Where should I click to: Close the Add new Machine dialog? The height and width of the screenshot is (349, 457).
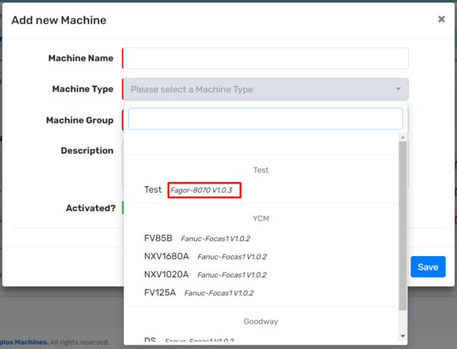coord(441,19)
